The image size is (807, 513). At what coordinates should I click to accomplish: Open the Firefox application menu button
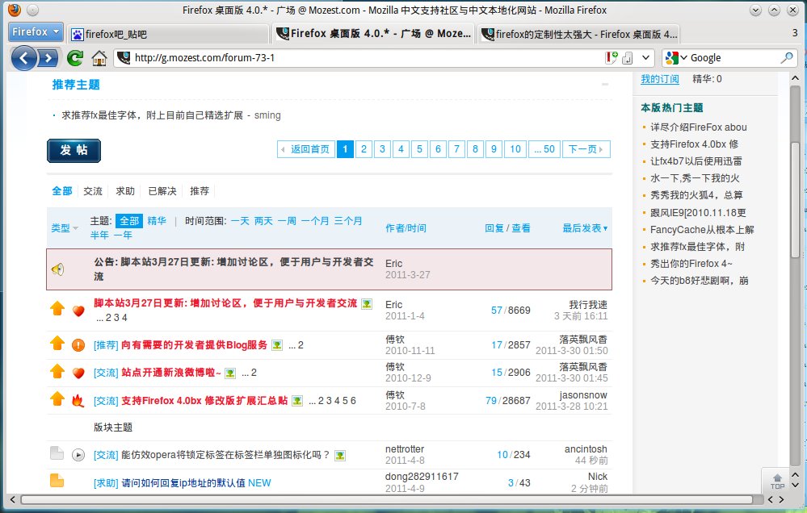click(36, 32)
